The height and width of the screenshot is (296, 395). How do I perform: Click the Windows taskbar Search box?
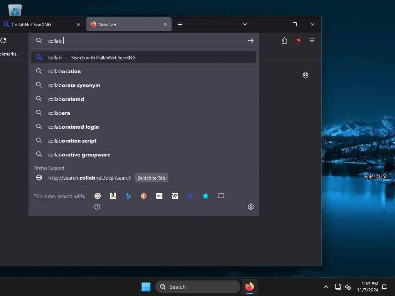pos(198,287)
